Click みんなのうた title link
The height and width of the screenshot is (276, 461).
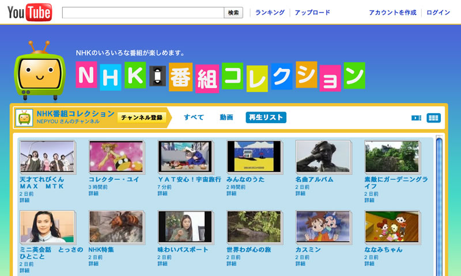click(245, 179)
